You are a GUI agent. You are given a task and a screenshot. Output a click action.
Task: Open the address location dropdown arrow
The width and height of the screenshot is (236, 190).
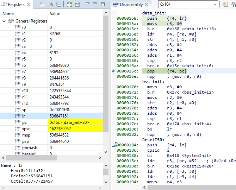[215, 5]
